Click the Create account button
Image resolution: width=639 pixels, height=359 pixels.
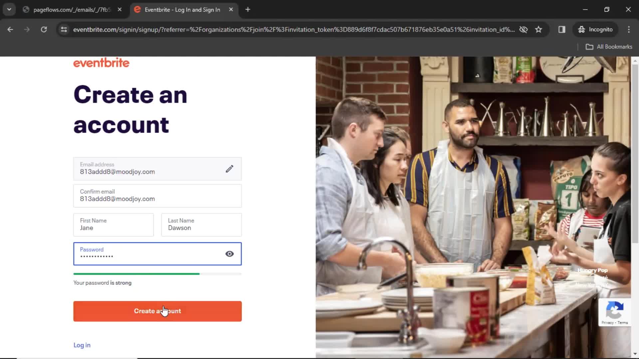click(157, 311)
